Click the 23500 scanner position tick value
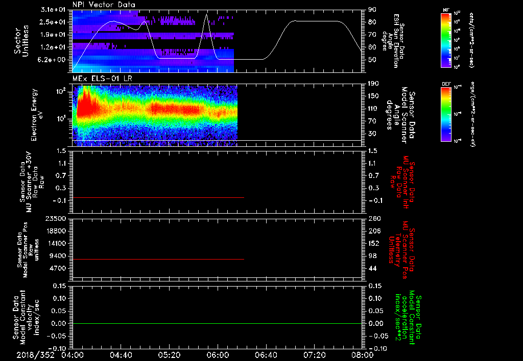This screenshot has height=361, width=523. coord(55,219)
